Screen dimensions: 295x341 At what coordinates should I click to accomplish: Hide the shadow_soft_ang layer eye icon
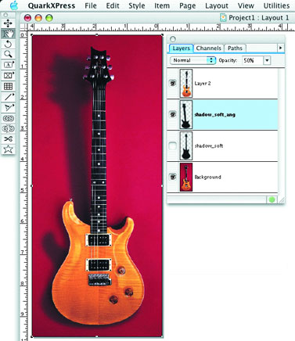[x=173, y=114]
